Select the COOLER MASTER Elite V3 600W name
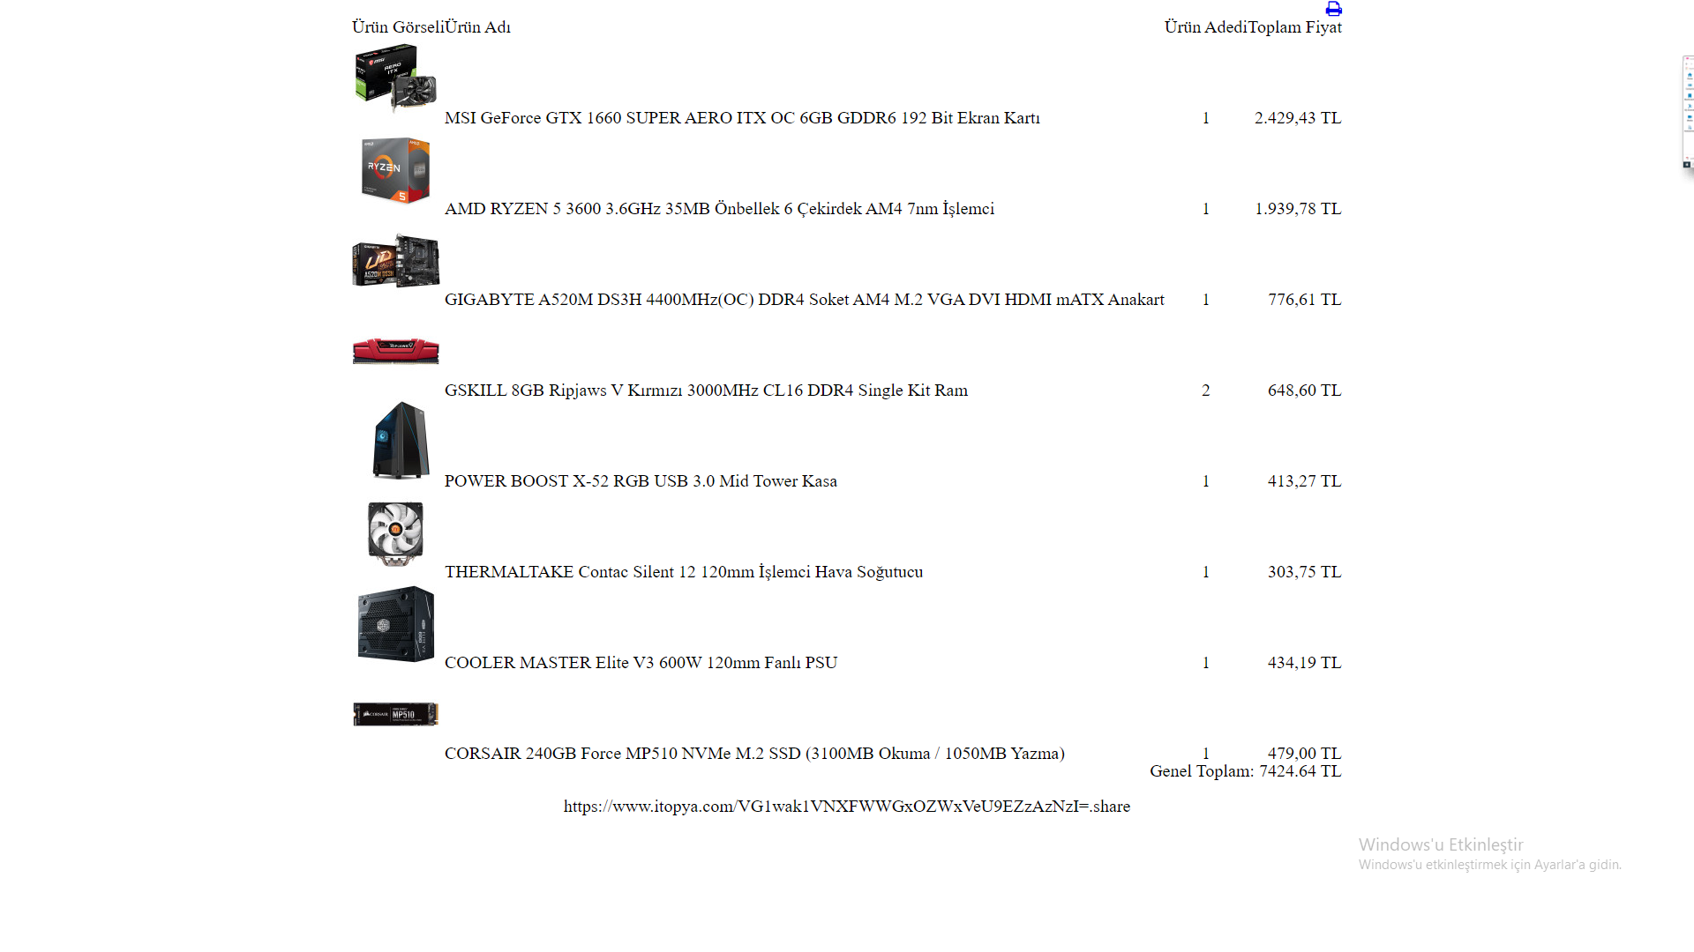This screenshot has height=952, width=1694. click(641, 662)
